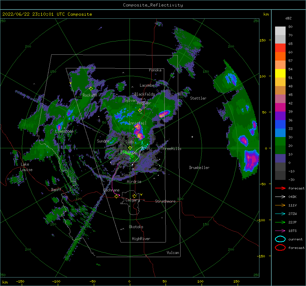Select the orange 111V track arrow
Screen dimensions: 306x286
(280, 205)
